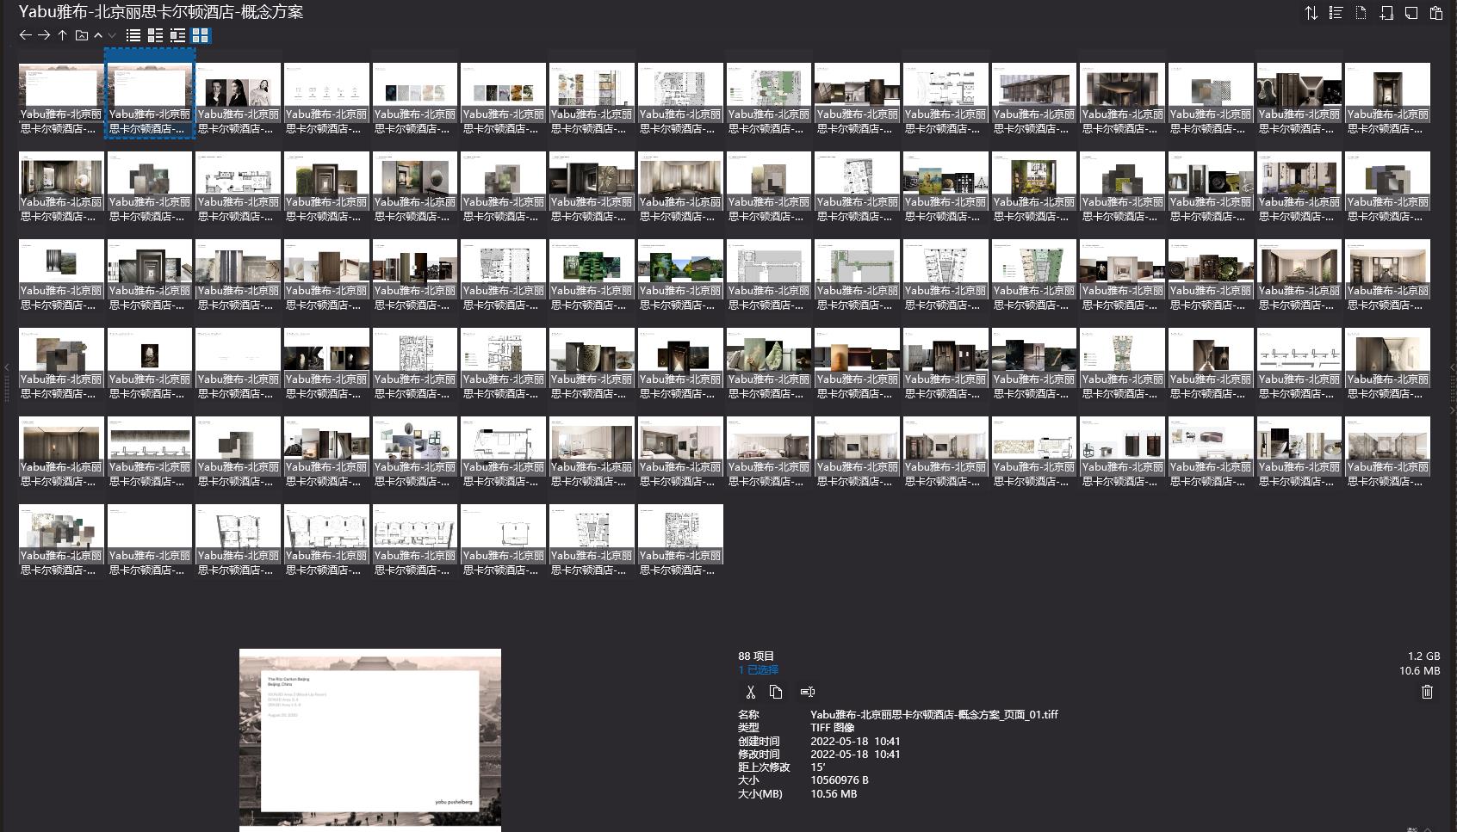Click the sort order arrows icon

[1311, 13]
